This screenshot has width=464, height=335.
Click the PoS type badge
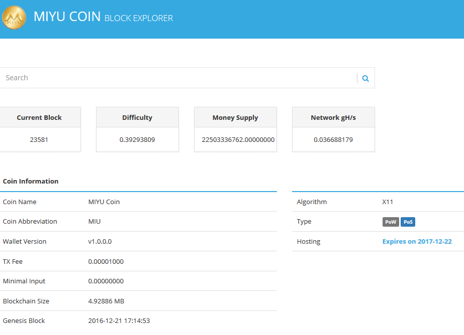coord(408,222)
